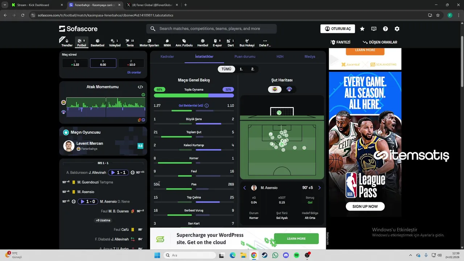Select Amr. Futbolu category
The height and width of the screenshot is (261, 464).
[184, 43]
